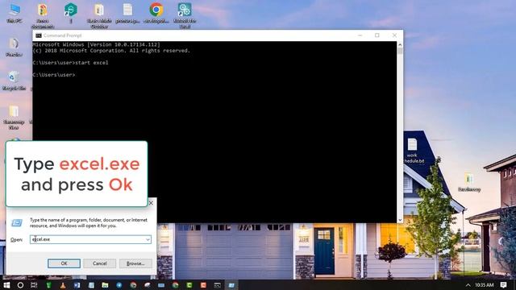516x290 pixels.
Task: Expand the Open combo box history arrow
Action: point(148,239)
